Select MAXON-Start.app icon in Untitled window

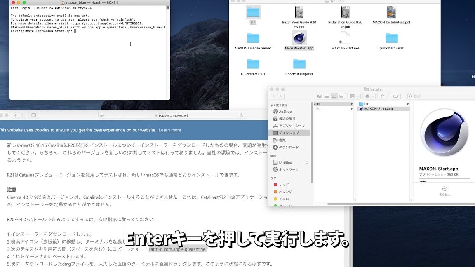click(299, 38)
